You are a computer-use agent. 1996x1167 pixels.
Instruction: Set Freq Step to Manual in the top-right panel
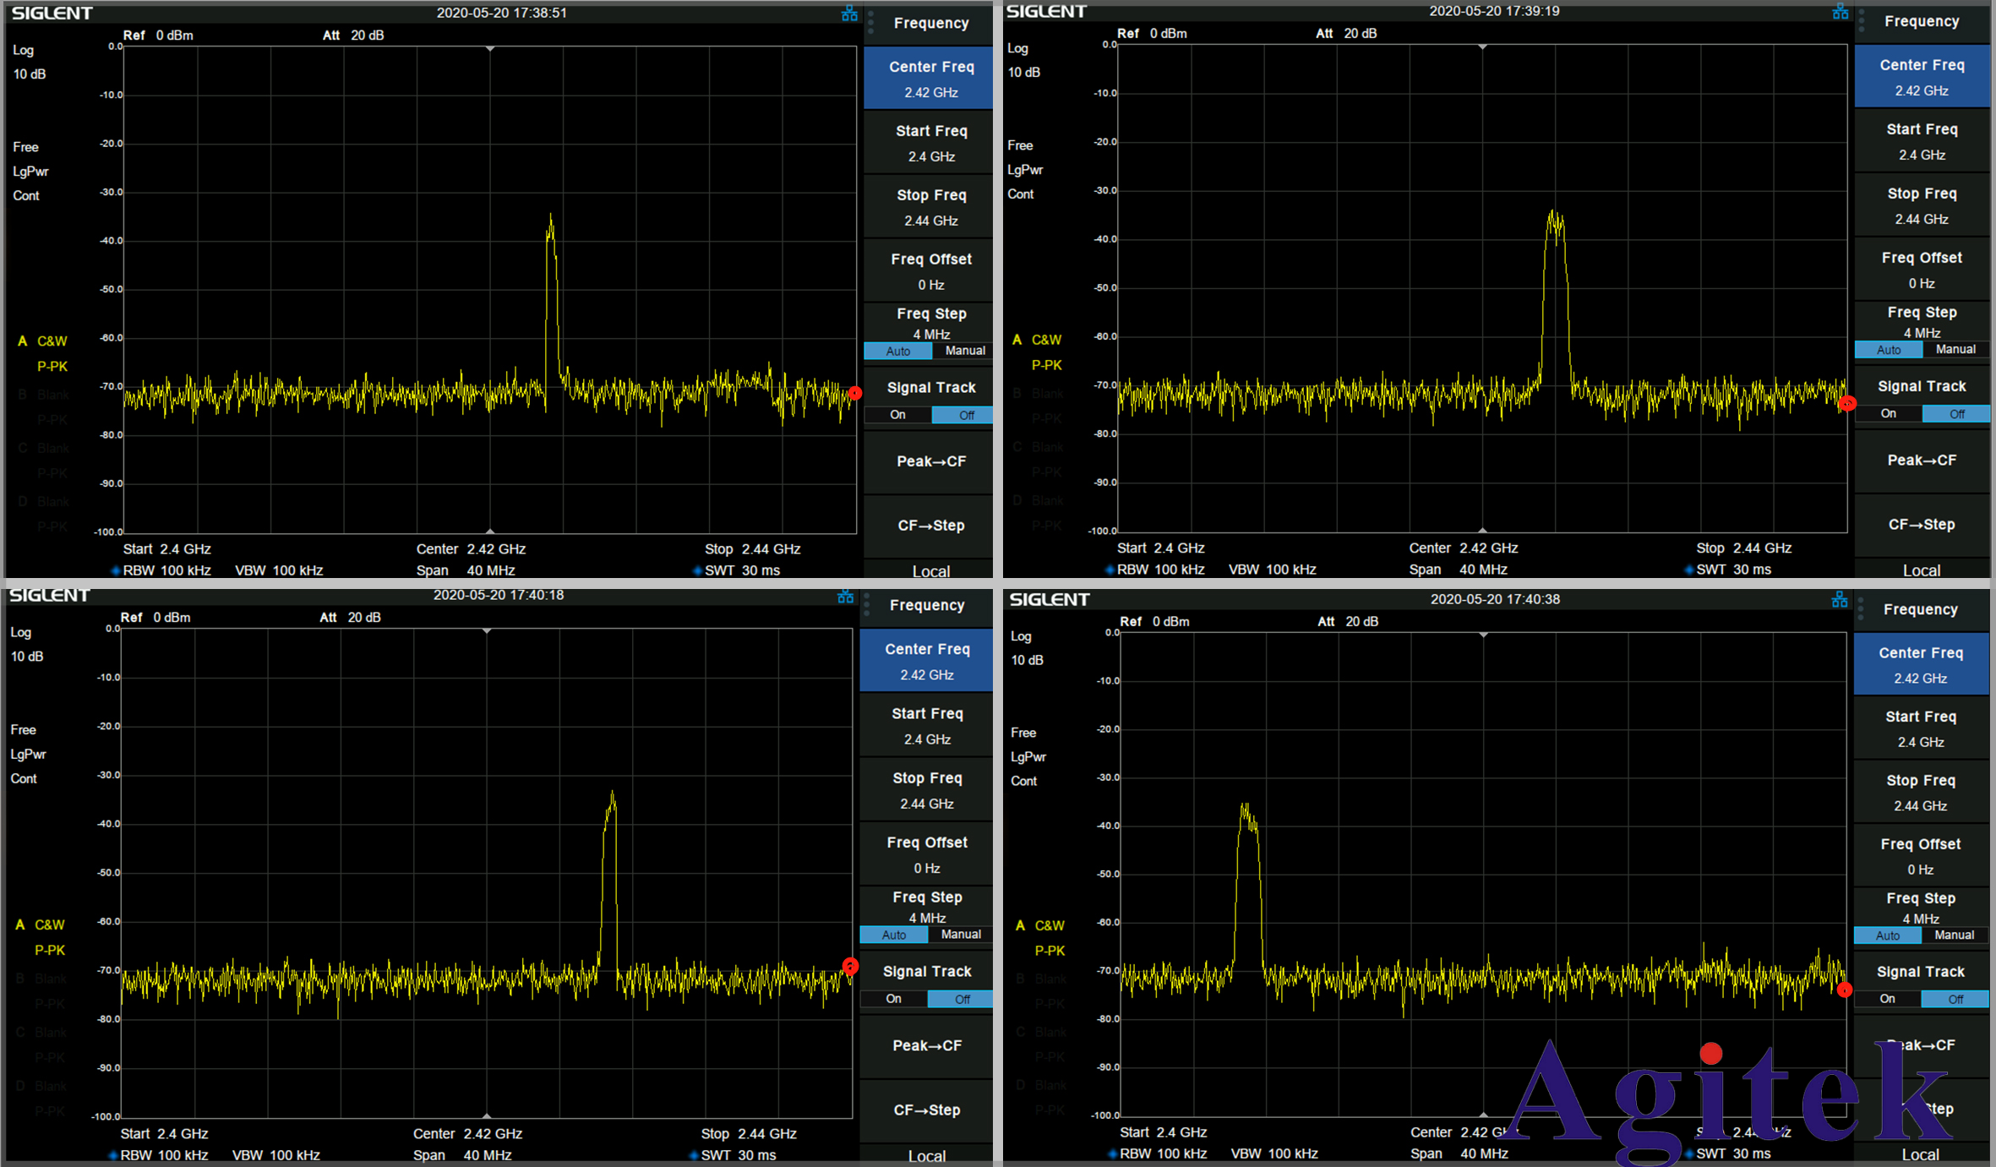(x=1955, y=349)
